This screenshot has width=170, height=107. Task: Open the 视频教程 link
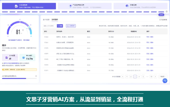pyautogui.click(x=163, y=20)
